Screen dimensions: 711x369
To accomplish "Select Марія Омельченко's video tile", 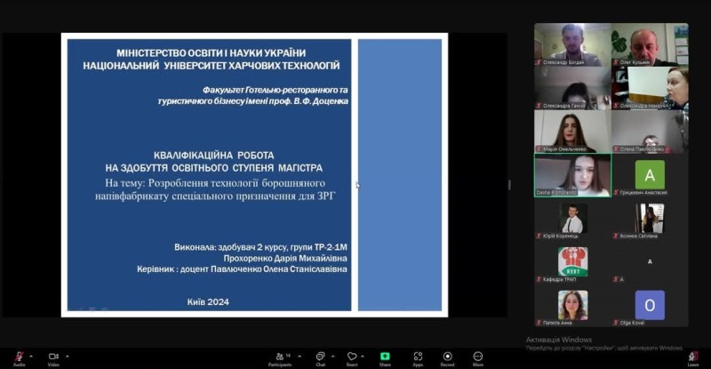I will [x=572, y=132].
